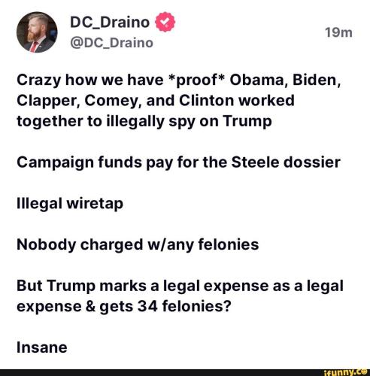Click the line about the Steele dossier
The width and height of the screenshot is (370, 376).
point(178,162)
